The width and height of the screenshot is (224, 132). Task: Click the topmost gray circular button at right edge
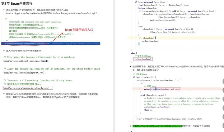pos(223,81)
